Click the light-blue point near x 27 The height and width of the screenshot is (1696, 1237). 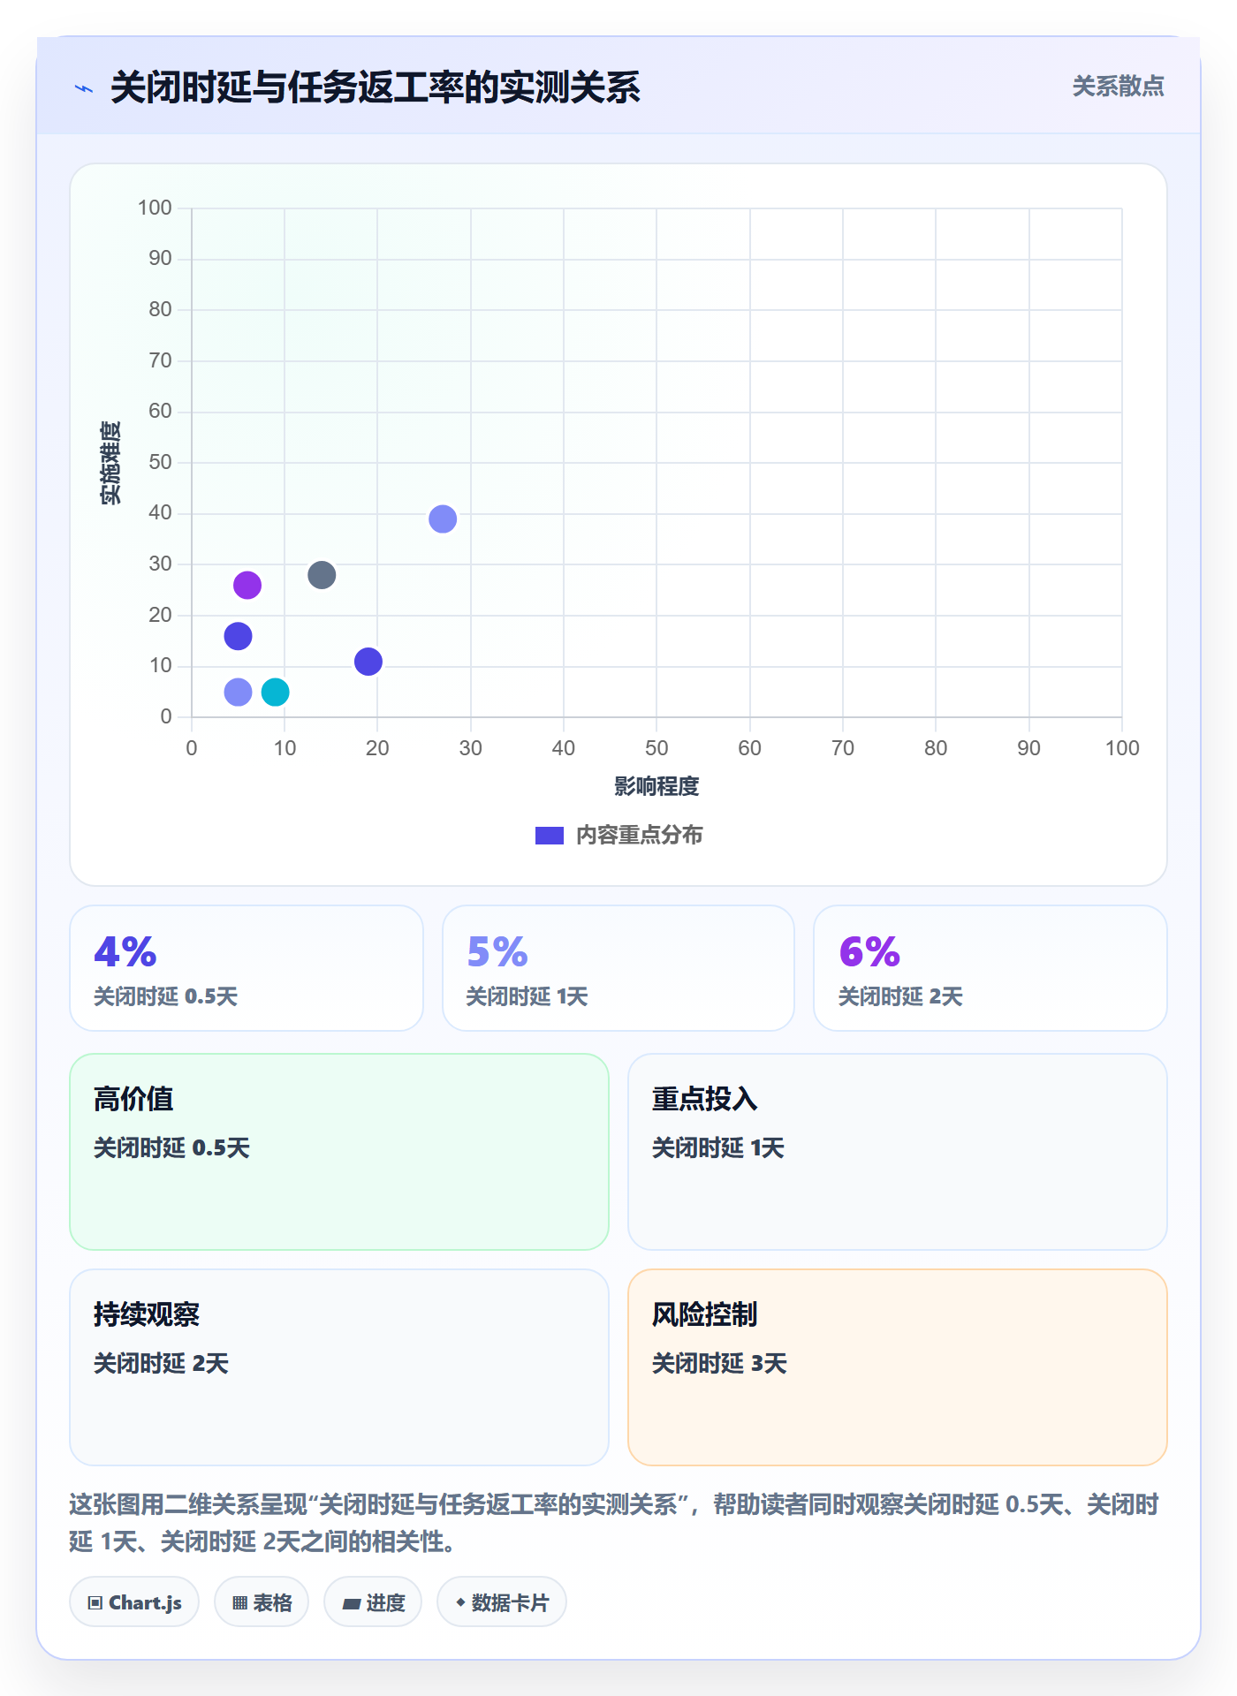point(443,519)
